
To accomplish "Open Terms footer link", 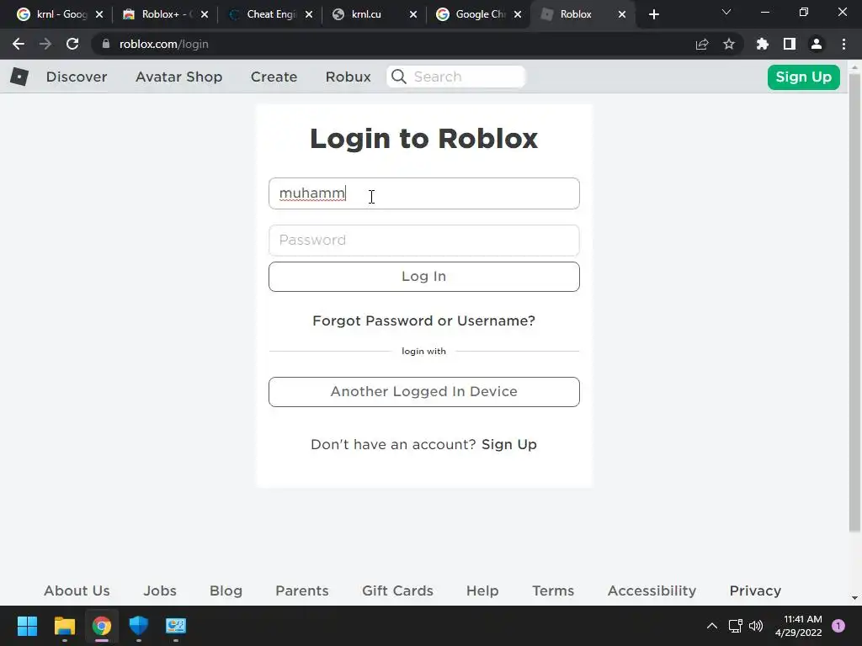I will (x=553, y=590).
